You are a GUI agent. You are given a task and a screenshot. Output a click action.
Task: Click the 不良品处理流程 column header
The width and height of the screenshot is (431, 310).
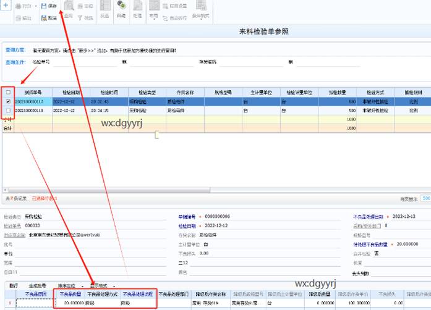138,294
